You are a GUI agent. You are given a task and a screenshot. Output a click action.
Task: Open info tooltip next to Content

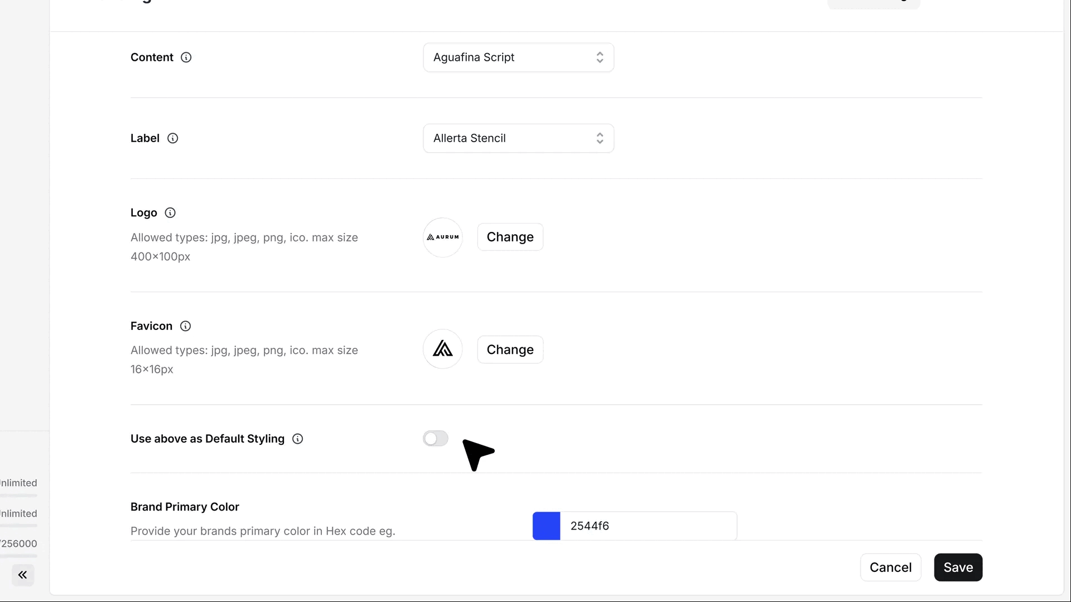[x=186, y=57]
